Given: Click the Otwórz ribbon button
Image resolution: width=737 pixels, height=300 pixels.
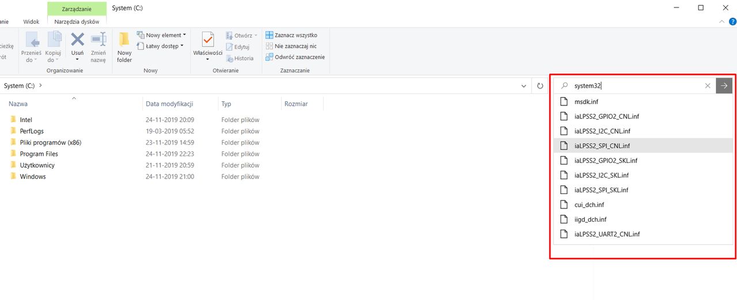Looking at the screenshot, I should click(241, 35).
